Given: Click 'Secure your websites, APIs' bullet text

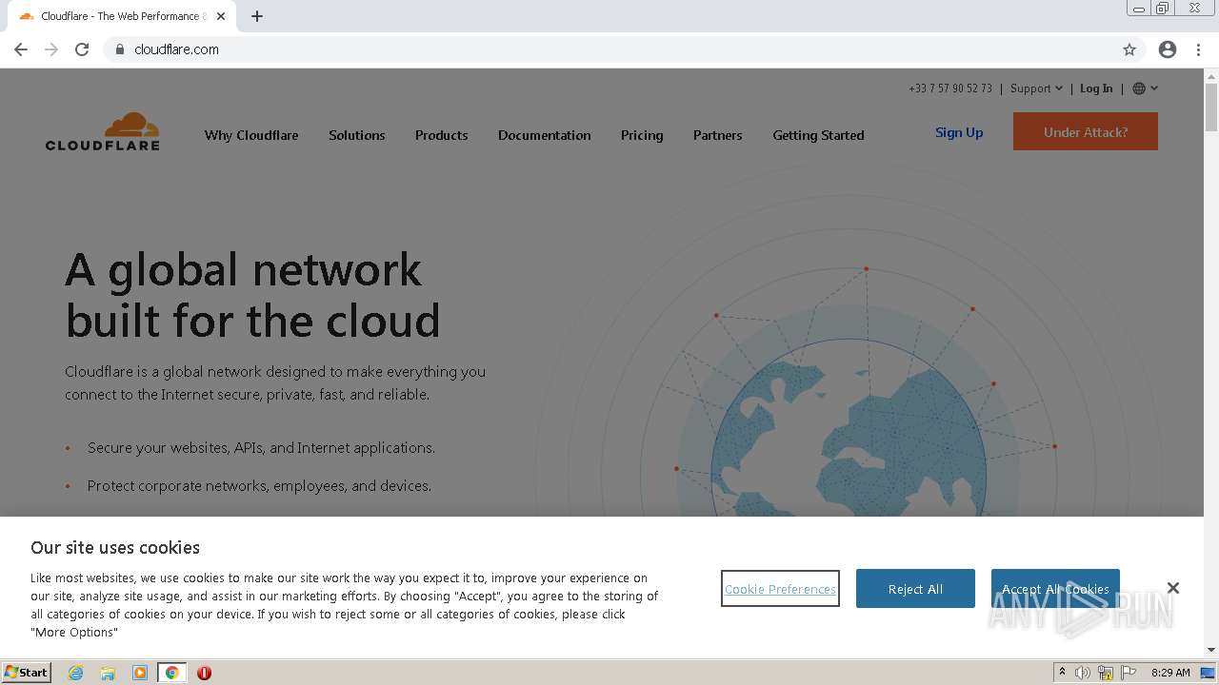Looking at the screenshot, I should pyautogui.click(x=261, y=447).
